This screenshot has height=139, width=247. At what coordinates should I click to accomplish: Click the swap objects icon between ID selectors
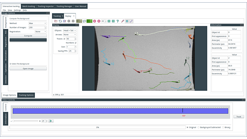tap(84, 21)
